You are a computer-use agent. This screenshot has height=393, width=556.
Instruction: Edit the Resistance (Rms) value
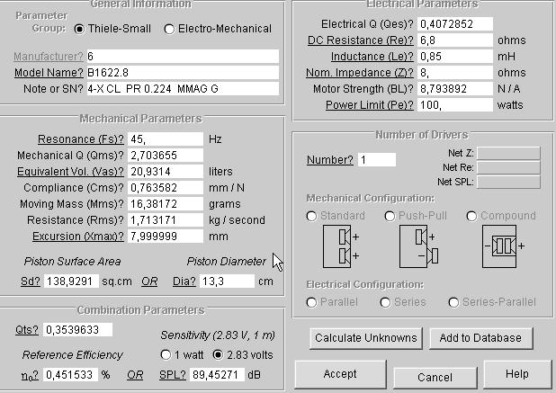[x=166, y=220]
